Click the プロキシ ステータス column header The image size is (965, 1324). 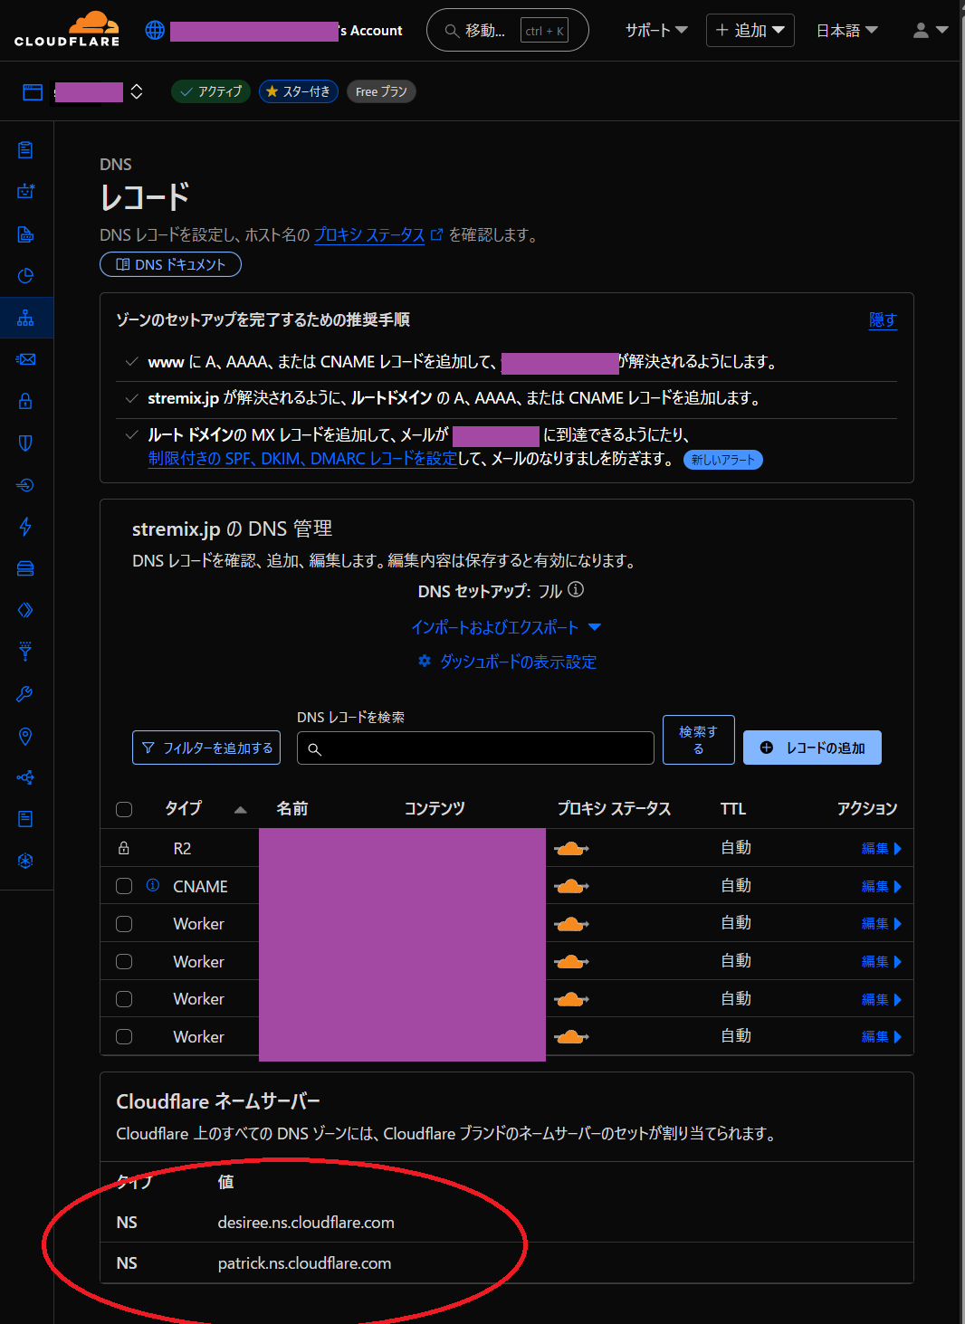click(614, 809)
